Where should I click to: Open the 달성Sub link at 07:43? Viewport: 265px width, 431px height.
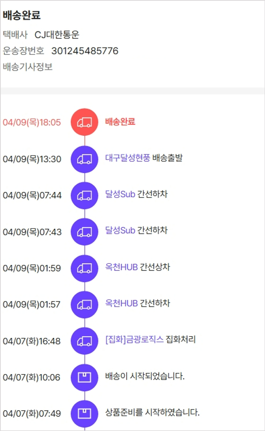(x=120, y=231)
